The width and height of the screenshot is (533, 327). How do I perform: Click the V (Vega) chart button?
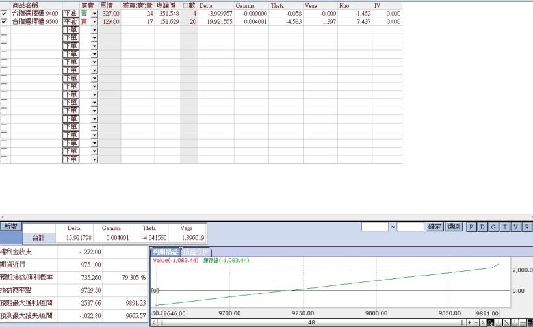515,226
